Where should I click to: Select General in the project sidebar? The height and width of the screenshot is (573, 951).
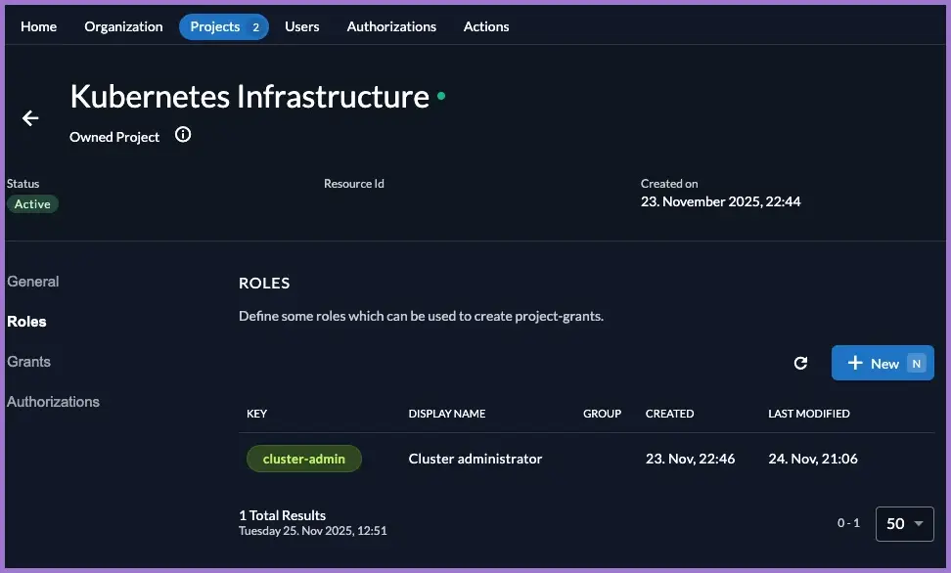[x=33, y=282]
